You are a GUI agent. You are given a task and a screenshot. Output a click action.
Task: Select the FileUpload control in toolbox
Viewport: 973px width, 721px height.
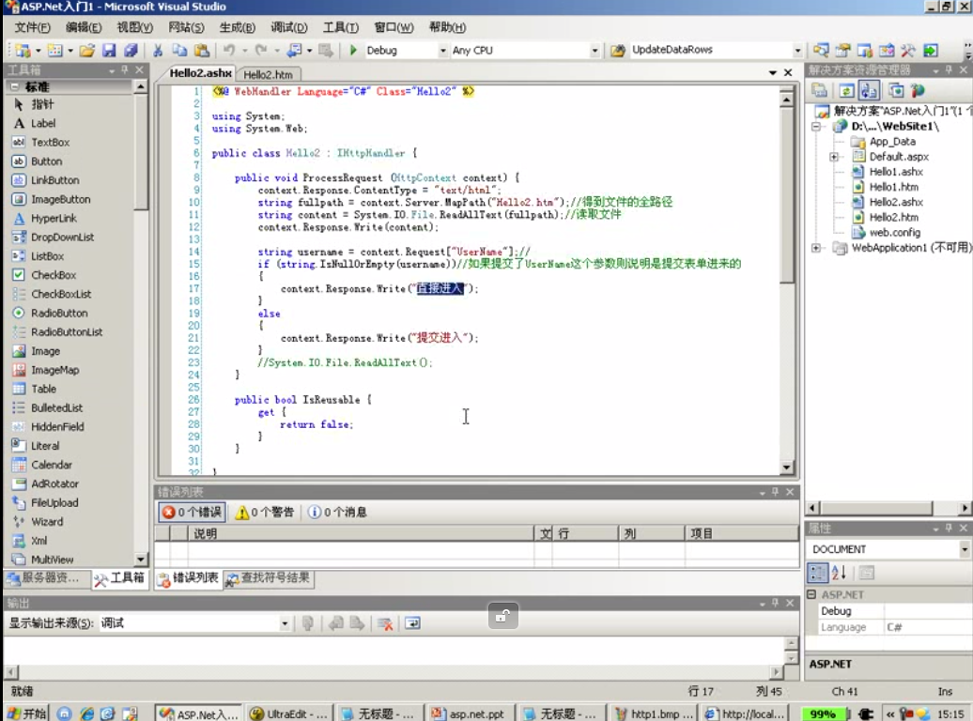click(54, 503)
